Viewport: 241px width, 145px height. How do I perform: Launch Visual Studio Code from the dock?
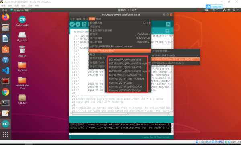[6, 71]
